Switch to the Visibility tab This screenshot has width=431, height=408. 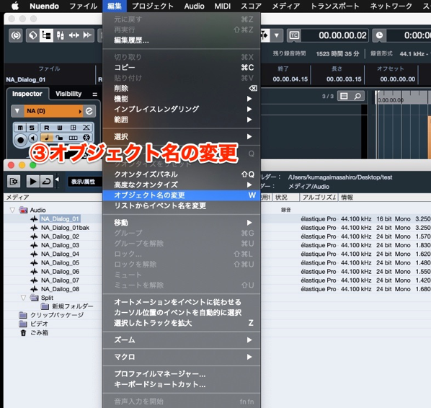tap(68, 94)
